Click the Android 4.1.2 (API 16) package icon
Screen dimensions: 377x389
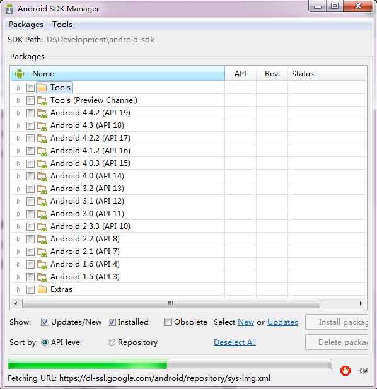[42, 151]
